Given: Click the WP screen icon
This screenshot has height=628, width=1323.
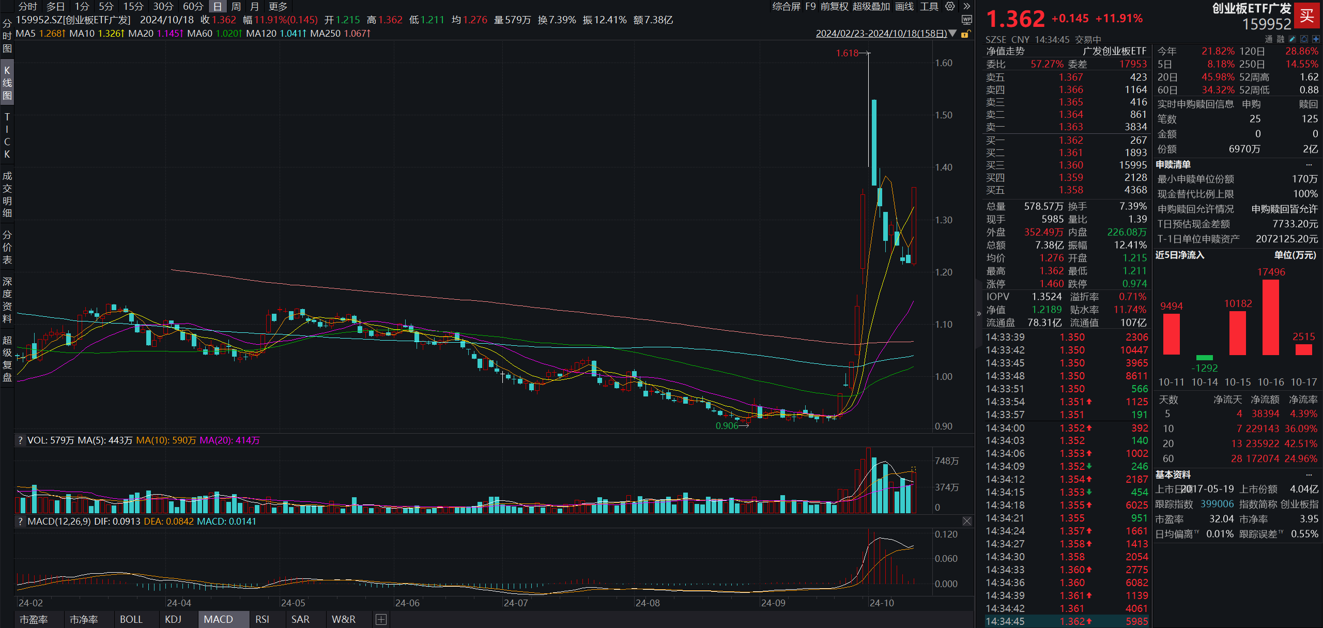Looking at the screenshot, I should click(966, 20).
